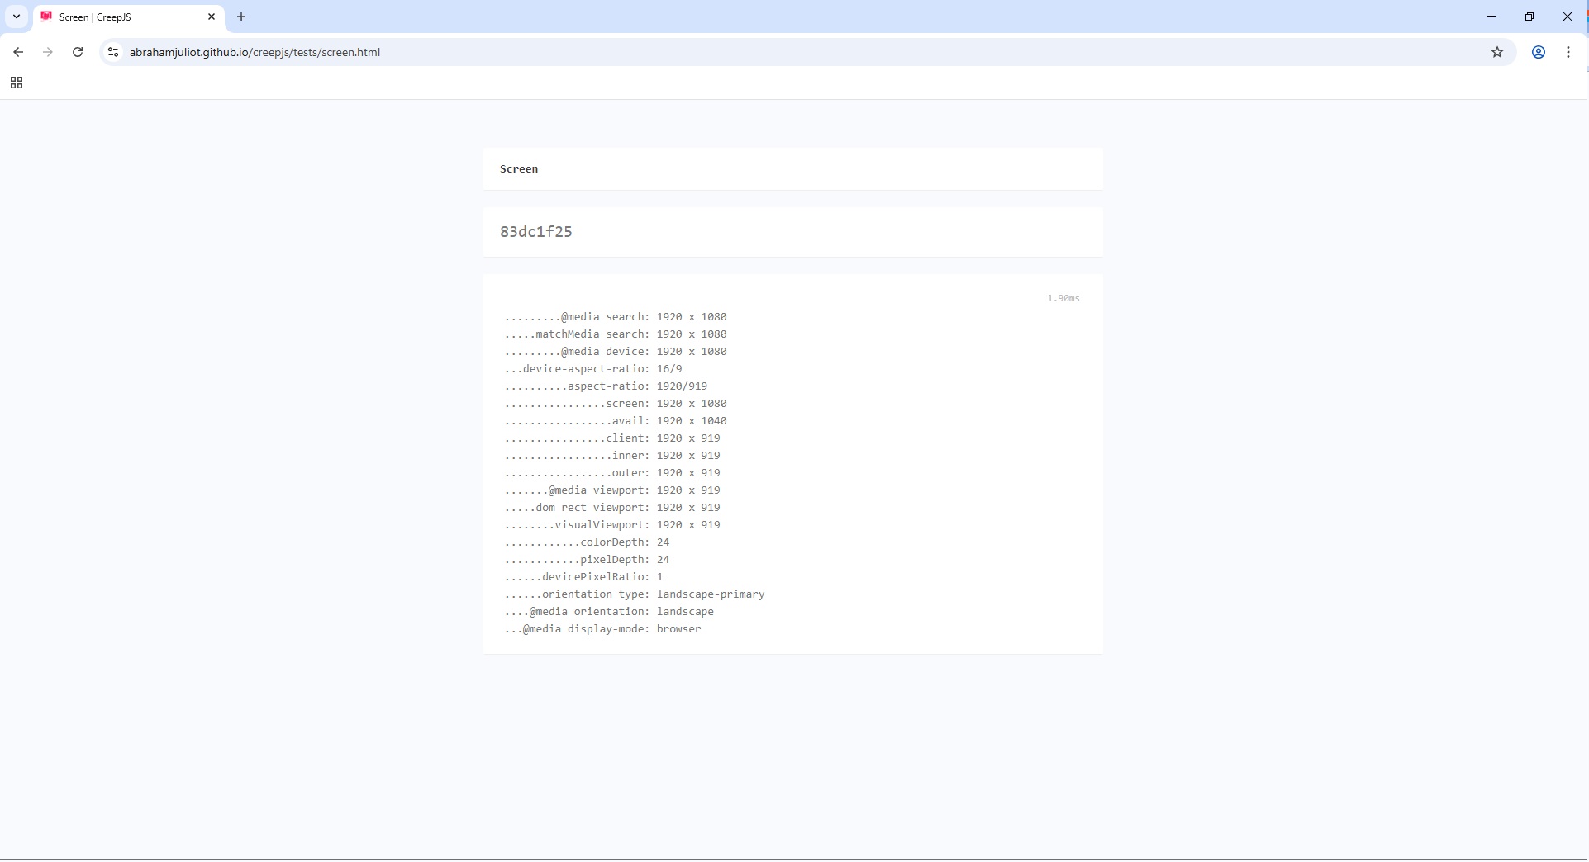Image resolution: width=1589 pixels, height=862 pixels.
Task: View site information icon in address bar
Action: point(113,52)
